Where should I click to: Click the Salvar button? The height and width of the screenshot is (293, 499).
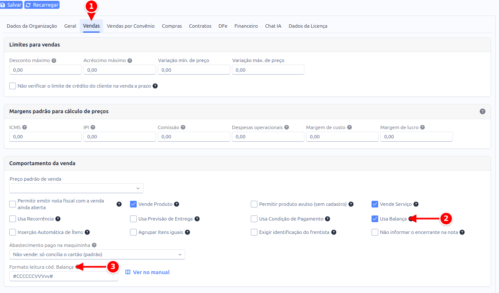(x=11, y=5)
